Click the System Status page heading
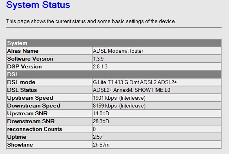Image resolution: width=229 pixels, height=154 pixels. click(38, 5)
